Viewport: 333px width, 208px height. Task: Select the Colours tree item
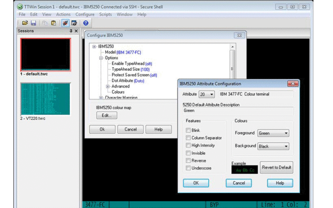tap(118, 92)
